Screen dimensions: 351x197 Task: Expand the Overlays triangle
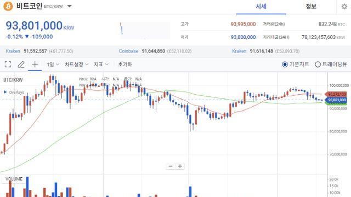tap(5, 92)
